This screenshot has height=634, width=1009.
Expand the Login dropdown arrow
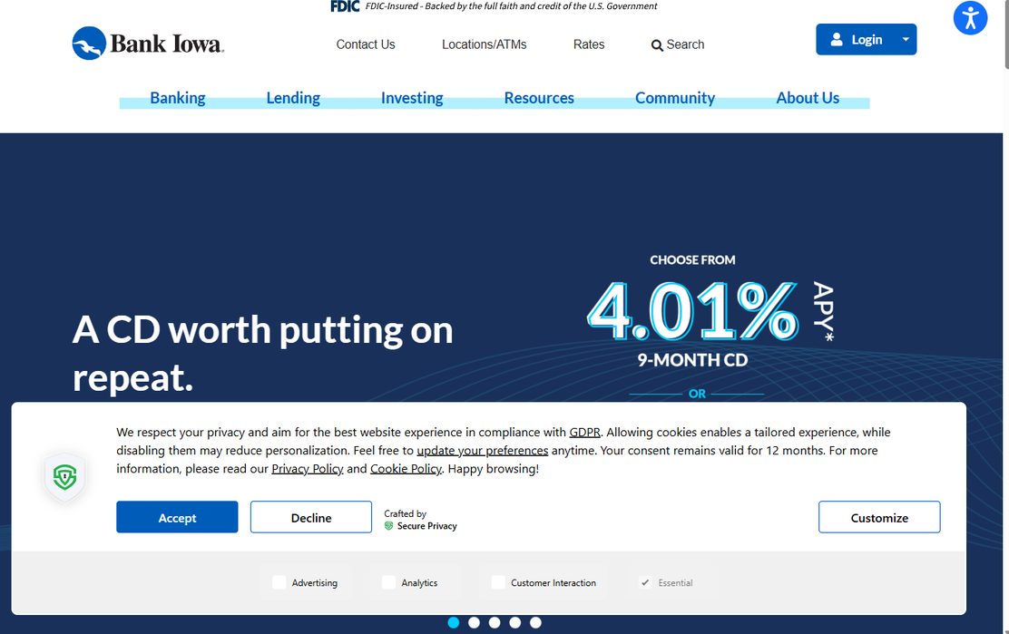pos(906,39)
